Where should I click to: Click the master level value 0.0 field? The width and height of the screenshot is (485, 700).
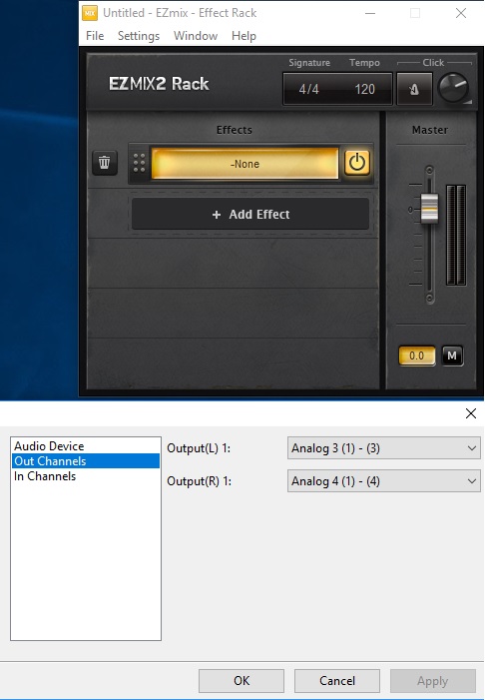pos(417,355)
